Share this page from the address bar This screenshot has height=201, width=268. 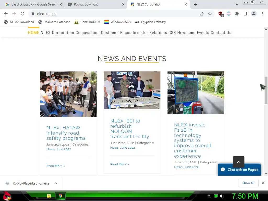[x=202, y=14]
